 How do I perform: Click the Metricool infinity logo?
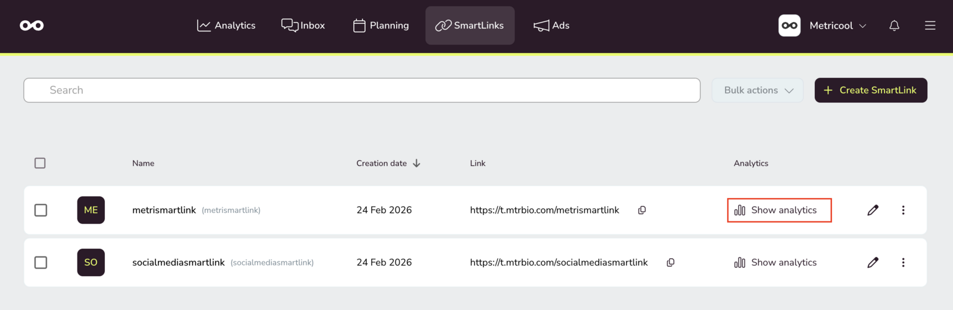pyautogui.click(x=32, y=26)
